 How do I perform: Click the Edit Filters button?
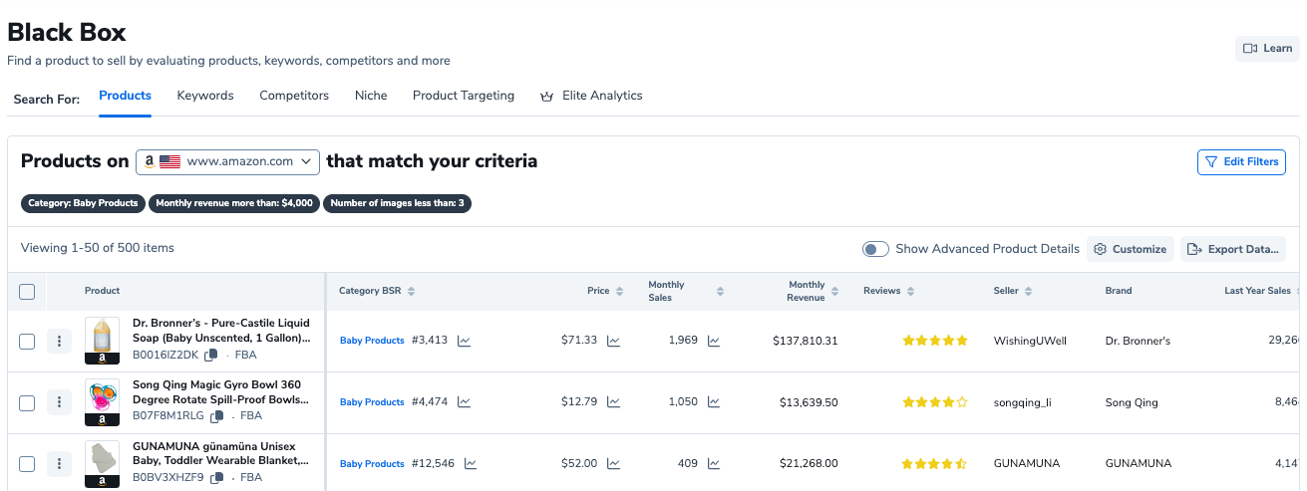click(1241, 161)
